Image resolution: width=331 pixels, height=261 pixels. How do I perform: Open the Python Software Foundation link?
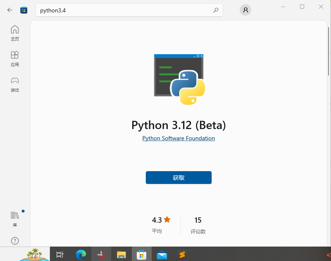[179, 138]
